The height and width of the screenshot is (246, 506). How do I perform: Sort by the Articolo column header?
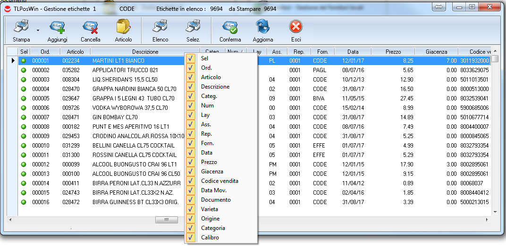point(75,52)
